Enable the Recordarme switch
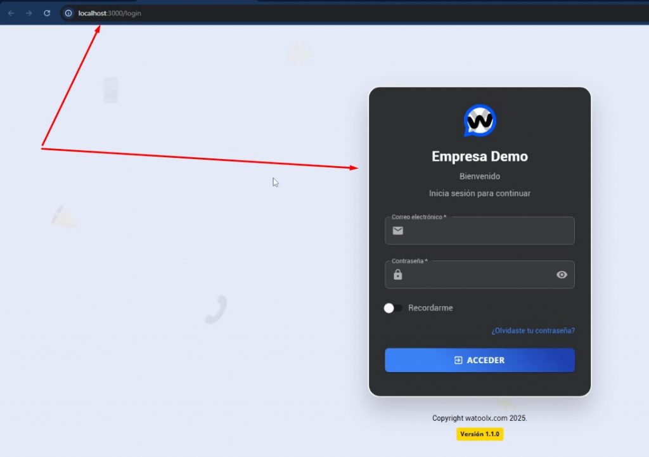This screenshot has height=457, width=649. 393,308
